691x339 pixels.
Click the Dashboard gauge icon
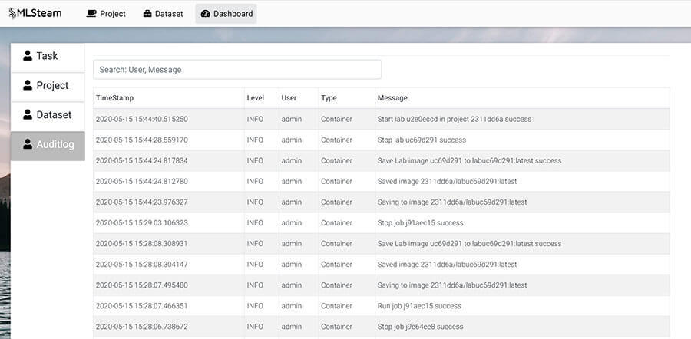205,14
